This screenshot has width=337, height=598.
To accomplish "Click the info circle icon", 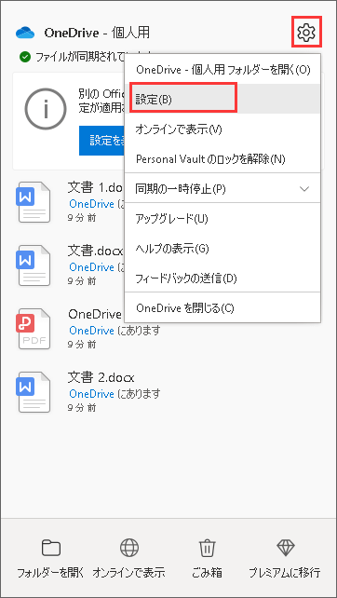I will (x=46, y=110).
